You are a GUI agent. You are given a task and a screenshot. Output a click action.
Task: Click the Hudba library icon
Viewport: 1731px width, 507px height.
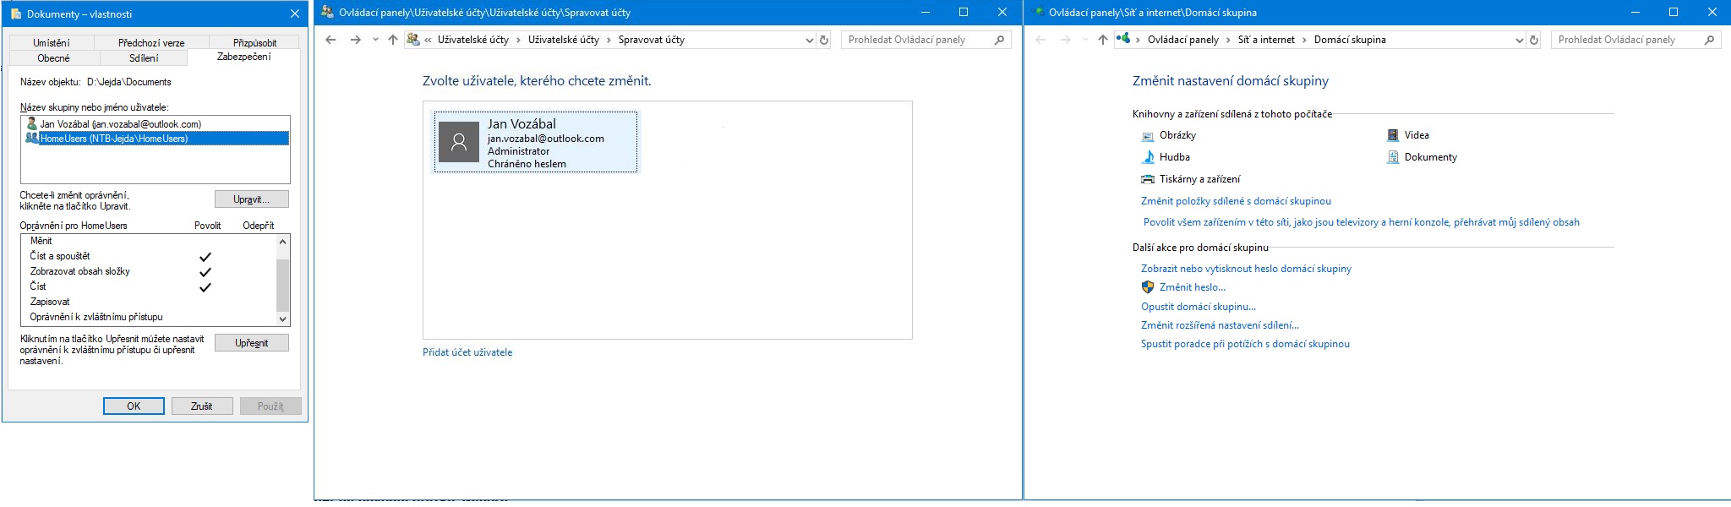(x=1148, y=157)
